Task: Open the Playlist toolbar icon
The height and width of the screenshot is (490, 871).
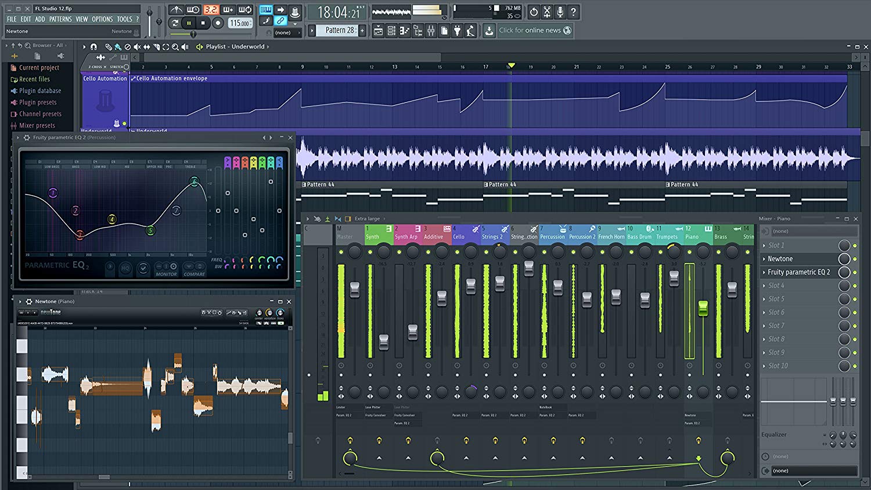Action: (x=379, y=30)
